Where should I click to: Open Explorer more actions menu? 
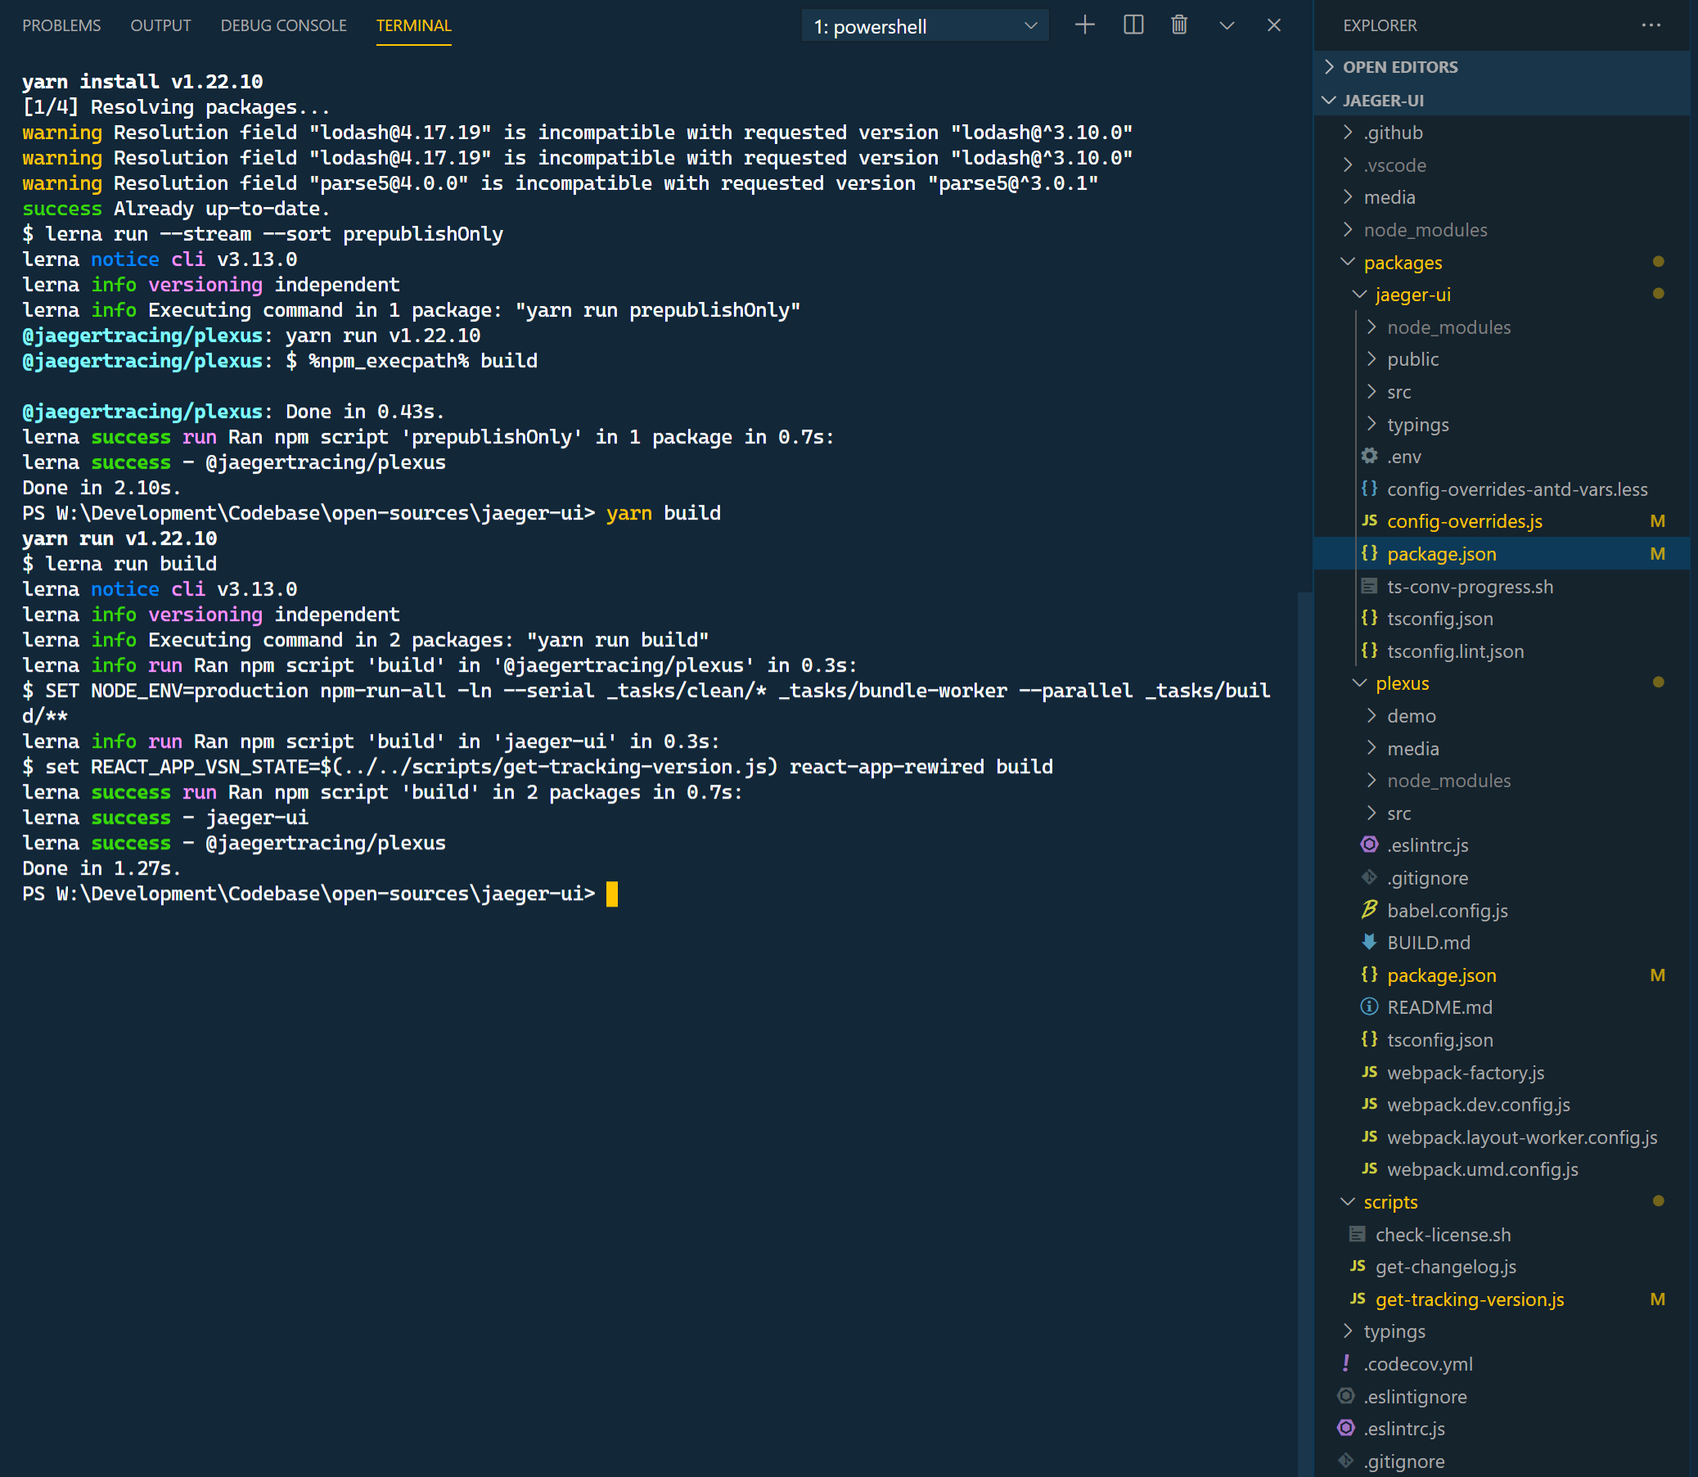point(1651,25)
